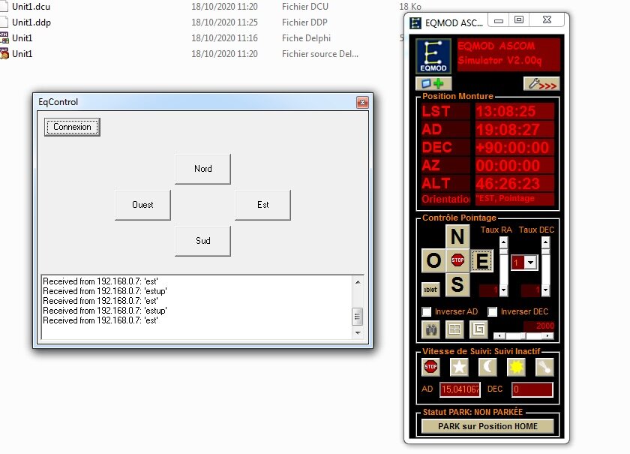Screen dimensions: 630x454
Task: Select the Unit1 Fiche Delphi file
Action: pos(22,38)
